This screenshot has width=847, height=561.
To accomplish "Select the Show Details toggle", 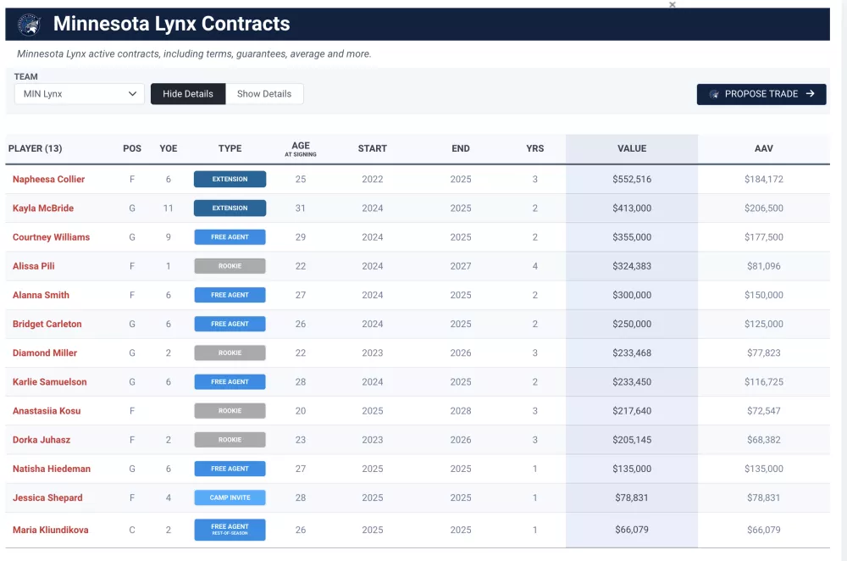I will tap(264, 94).
